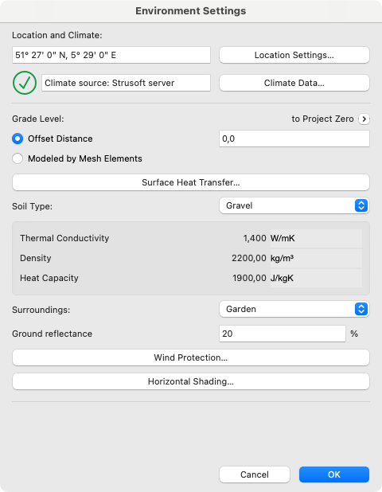Expand the Surroundings dropdown showing Garden
The height and width of the screenshot is (492, 382).
tap(294, 309)
